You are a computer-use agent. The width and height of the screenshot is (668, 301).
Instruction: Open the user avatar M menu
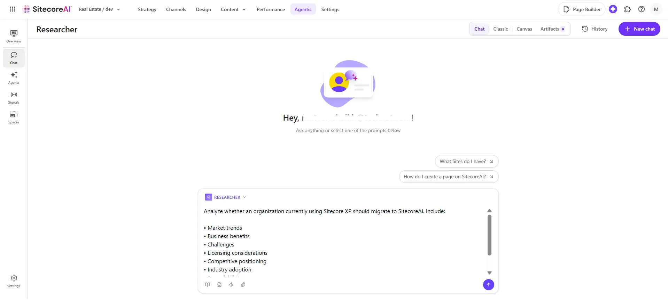(656, 9)
